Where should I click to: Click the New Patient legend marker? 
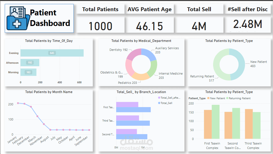pyautogui.click(x=208, y=98)
